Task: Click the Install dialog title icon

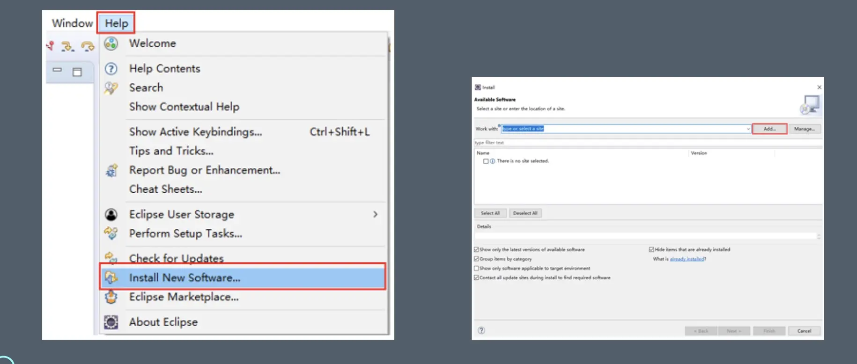Action: tap(478, 87)
